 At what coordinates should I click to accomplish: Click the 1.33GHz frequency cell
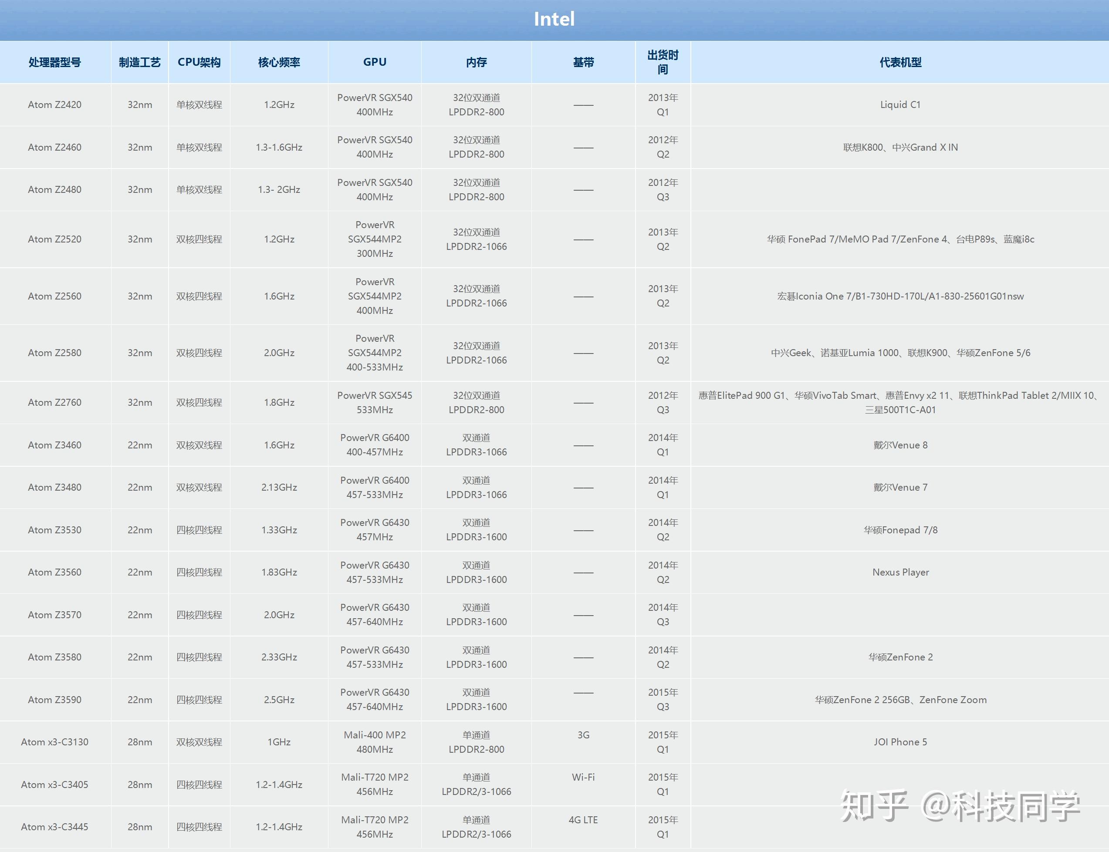tap(279, 530)
